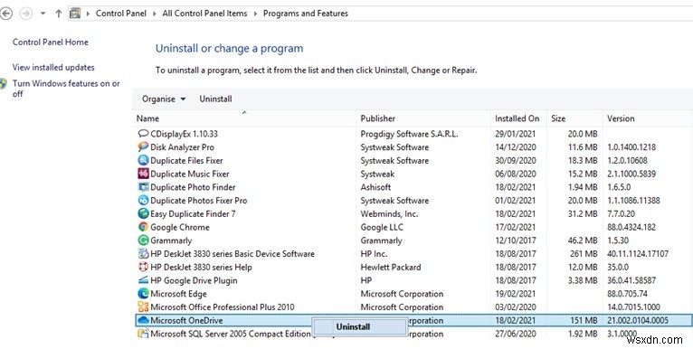The width and height of the screenshot is (693, 349).
Task: Select the Google Chrome entry
Action: pos(180,227)
